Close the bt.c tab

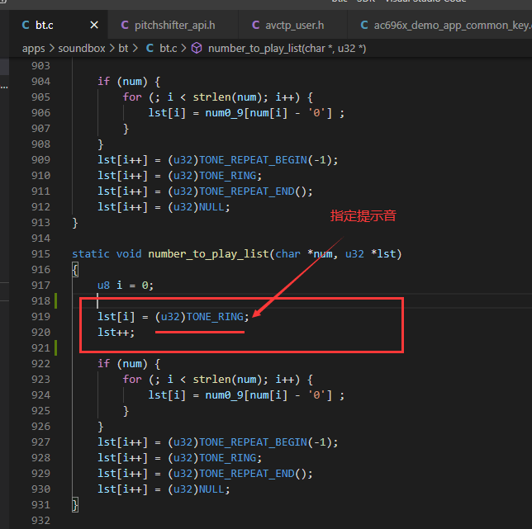tap(94, 25)
